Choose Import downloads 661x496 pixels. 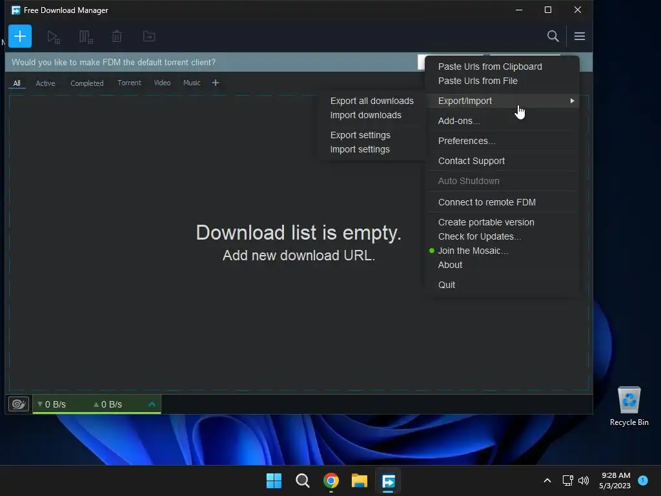click(x=365, y=115)
